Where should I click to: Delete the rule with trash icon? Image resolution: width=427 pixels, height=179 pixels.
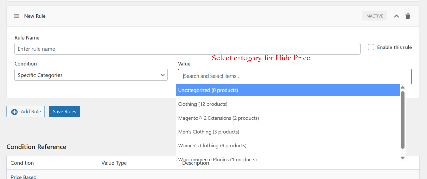tap(408, 16)
